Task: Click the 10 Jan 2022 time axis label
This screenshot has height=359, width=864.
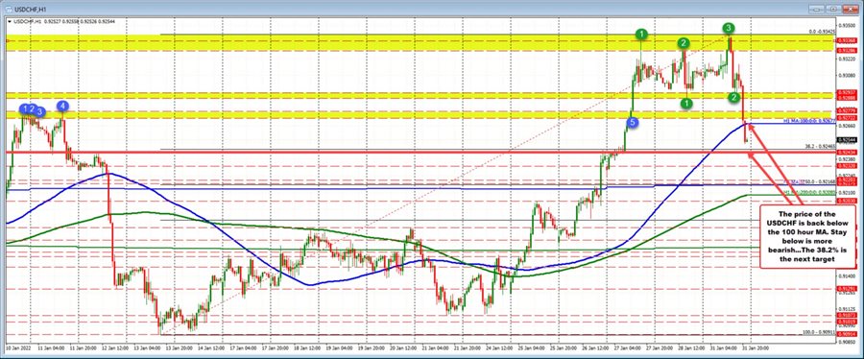Action: point(17,348)
